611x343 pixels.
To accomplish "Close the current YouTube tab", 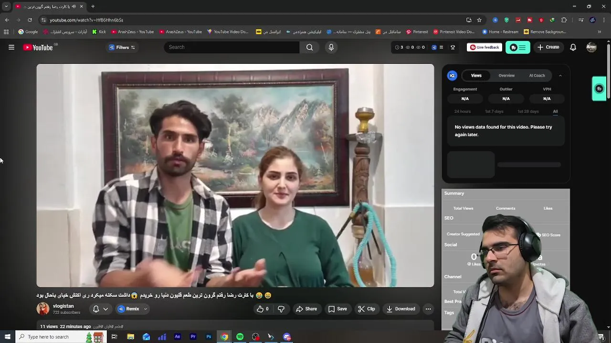I will [x=81, y=7].
